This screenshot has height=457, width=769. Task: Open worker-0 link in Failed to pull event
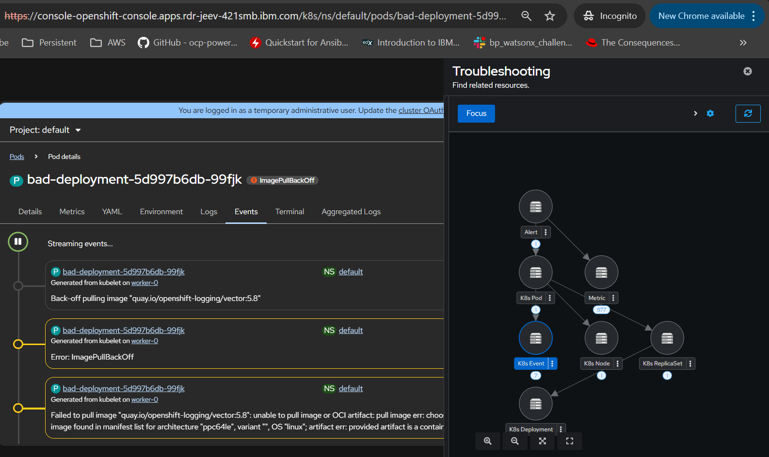coord(144,400)
